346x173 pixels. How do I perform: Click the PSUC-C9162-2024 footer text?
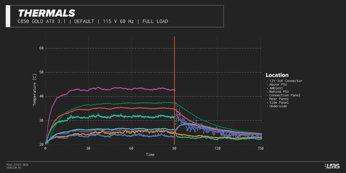pyautogui.click(x=17, y=165)
